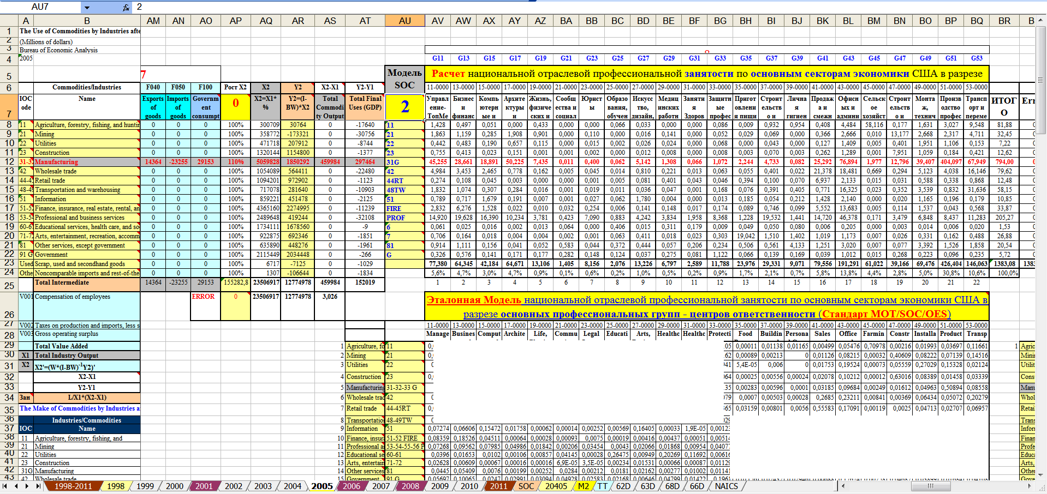Switch to the NAICS sheet tab
Viewport: 1047px width, 494px height.
click(726, 486)
